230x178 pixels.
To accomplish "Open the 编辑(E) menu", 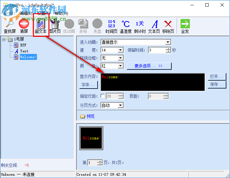I will point(26,13).
